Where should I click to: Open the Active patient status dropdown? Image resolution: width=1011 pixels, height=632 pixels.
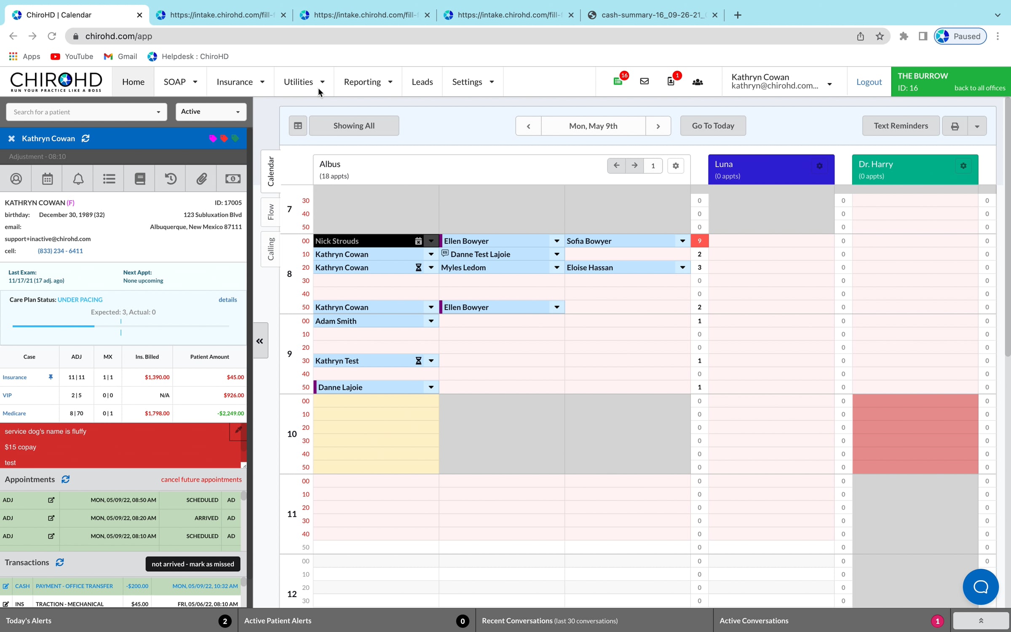(x=211, y=112)
